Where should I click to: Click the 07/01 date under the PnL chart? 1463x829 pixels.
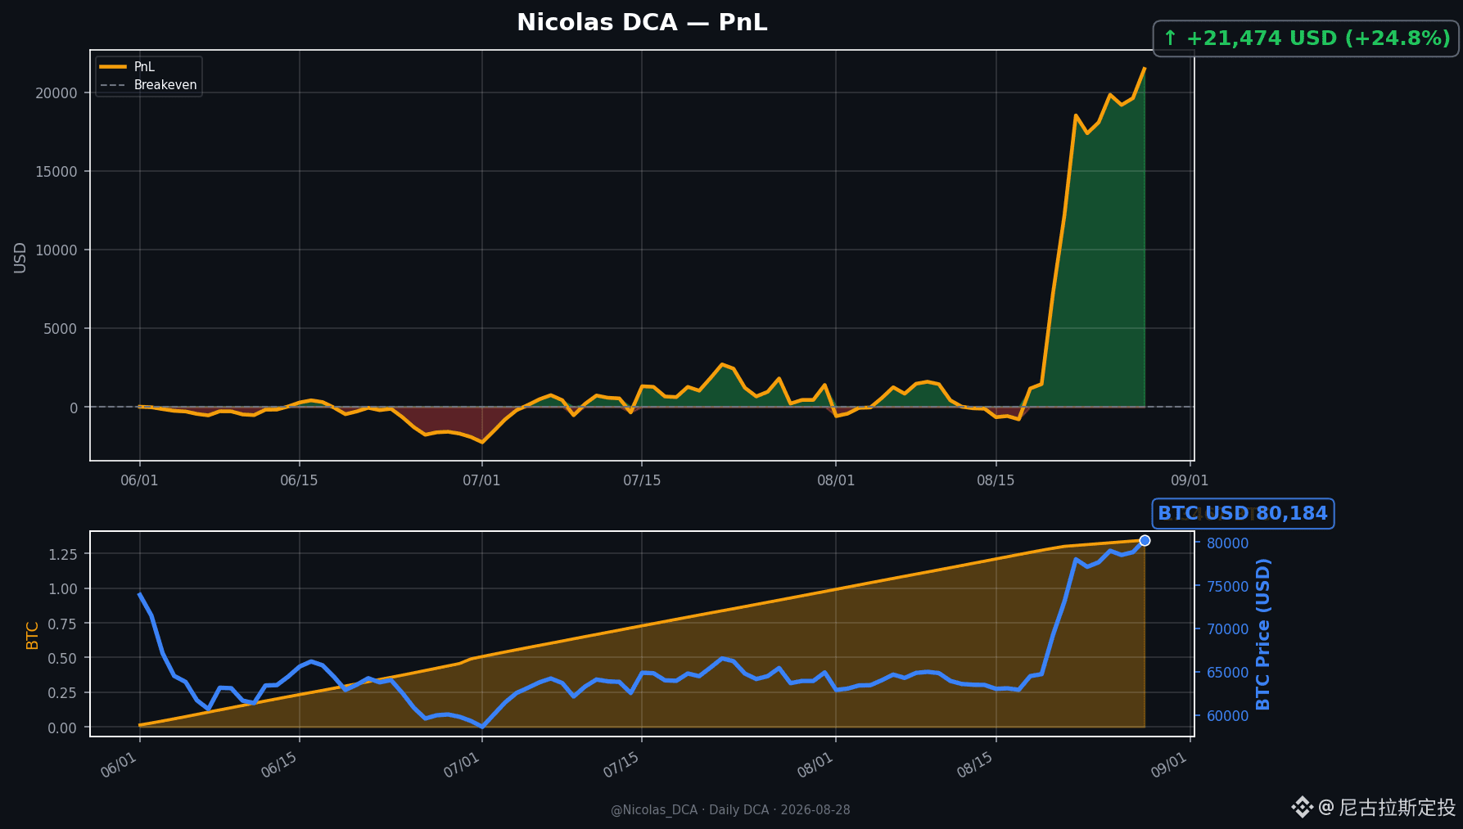coord(481,480)
